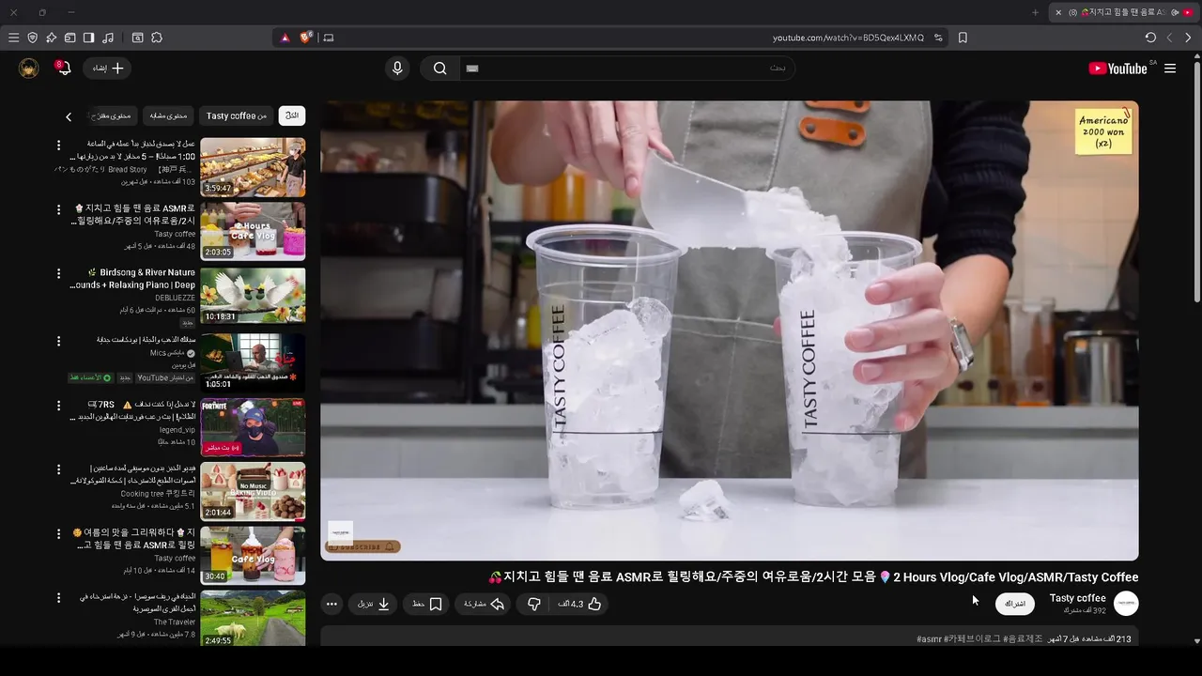Viewport: 1202px width, 676px height.
Task: Bookmark this page with the bookmark icon
Action: coord(963,38)
